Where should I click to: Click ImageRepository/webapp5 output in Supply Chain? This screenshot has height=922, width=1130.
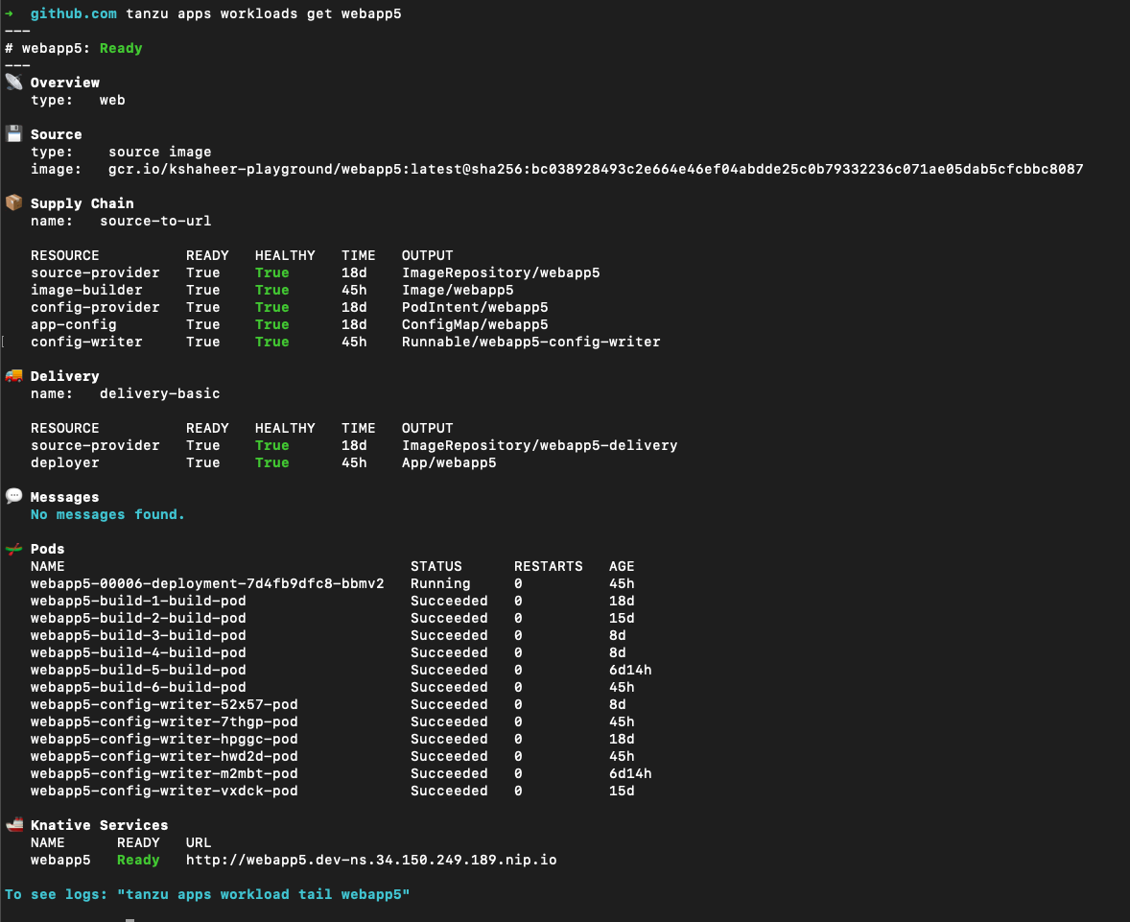pos(501,273)
